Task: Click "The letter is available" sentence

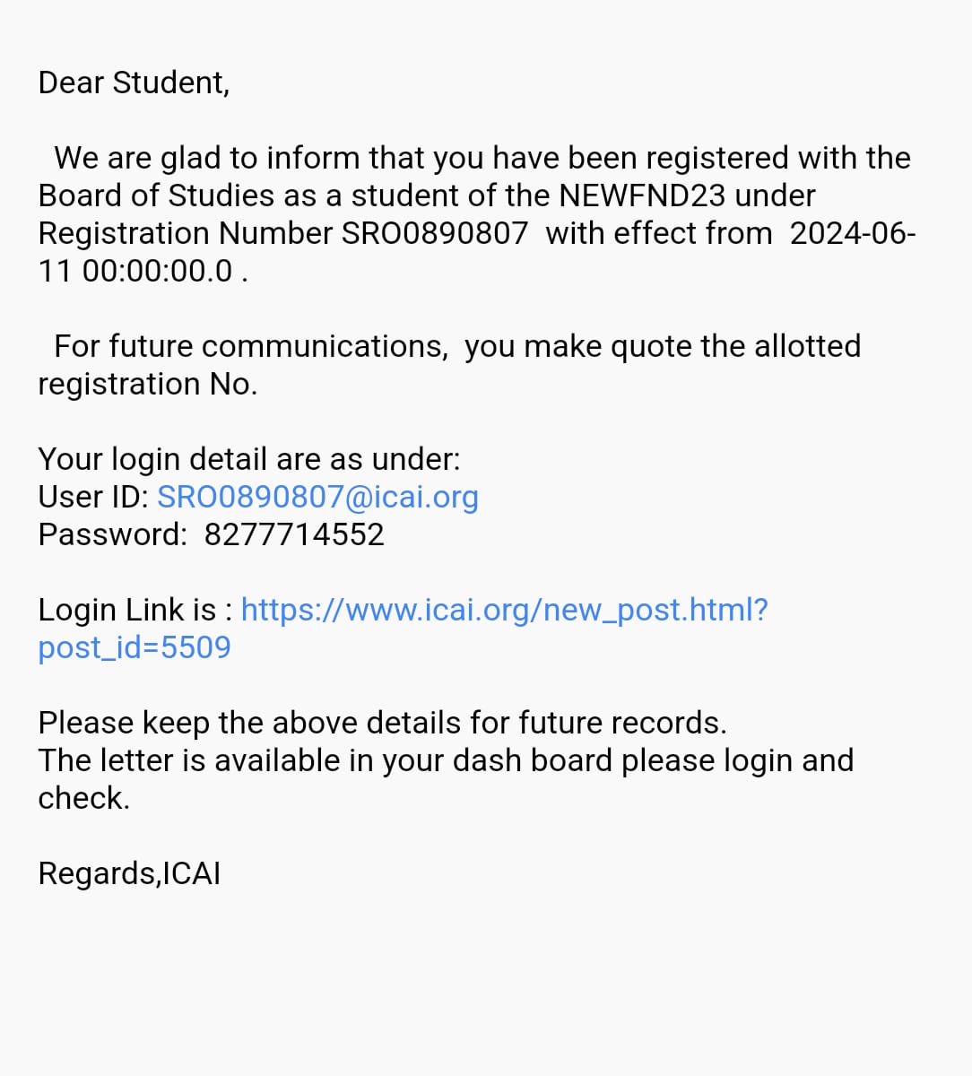Action: [x=445, y=760]
